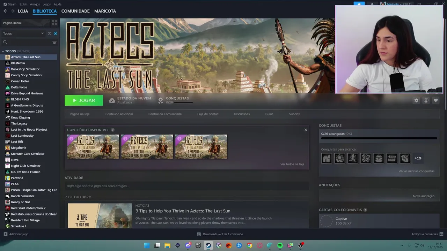Open Windows Start menu in taskbar
Screen dimensions: 447x251
pyautogui.click(x=147, y=245)
